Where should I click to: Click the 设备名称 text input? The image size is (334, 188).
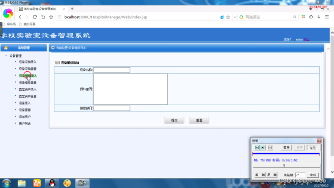coord(112,70)
